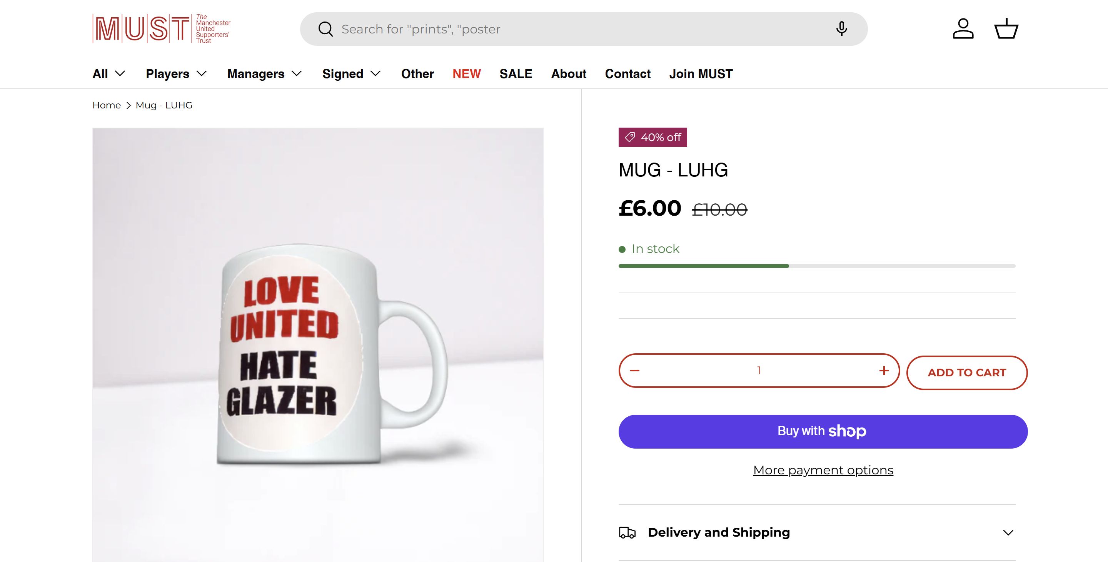The width and height of the screenshot is (1108, 562).
Task: Click the LUHG mug product image
Action: coord(318,344)
